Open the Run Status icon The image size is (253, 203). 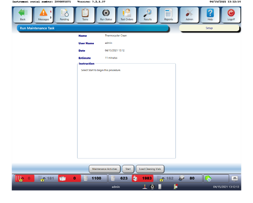point(106,13)
